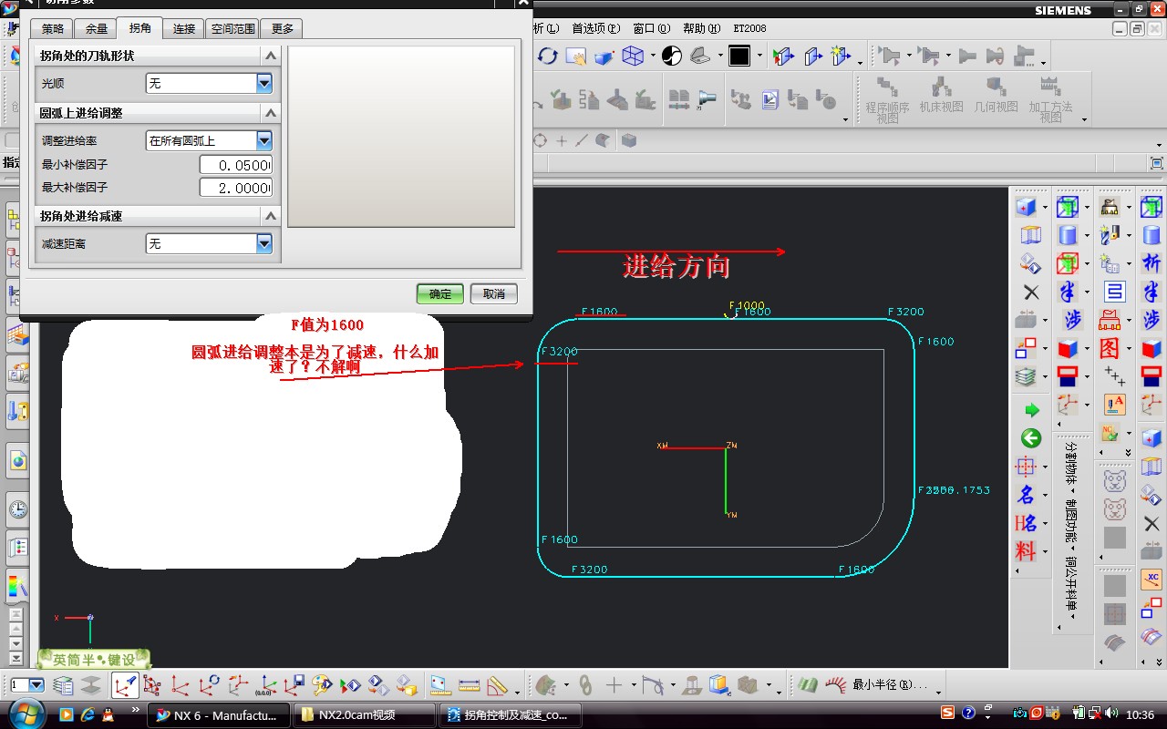Screen dimensions: 1167x729
Task: Open the black color swatch dropdown arrow
Action: 759,56
